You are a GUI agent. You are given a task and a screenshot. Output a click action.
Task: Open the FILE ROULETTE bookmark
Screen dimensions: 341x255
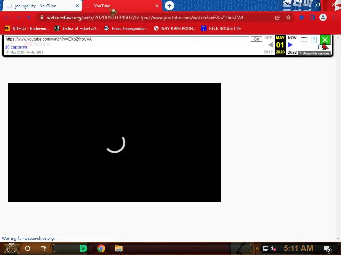point(221,29)
